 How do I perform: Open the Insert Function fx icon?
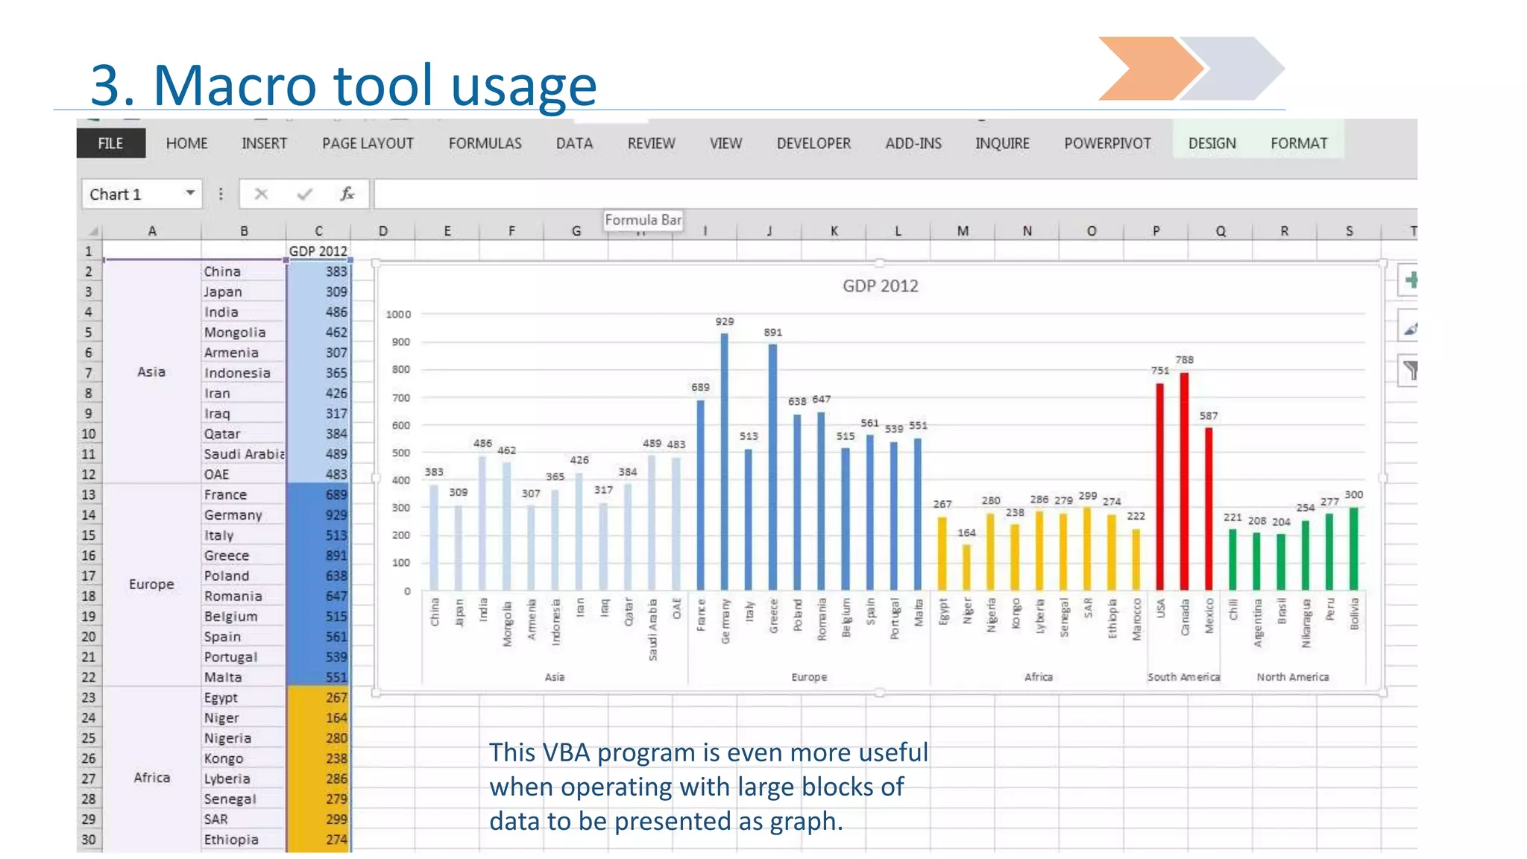pyautogui.click(x=347, y=194)
